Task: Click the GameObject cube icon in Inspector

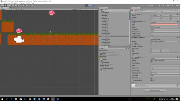Action: point(132,10)
